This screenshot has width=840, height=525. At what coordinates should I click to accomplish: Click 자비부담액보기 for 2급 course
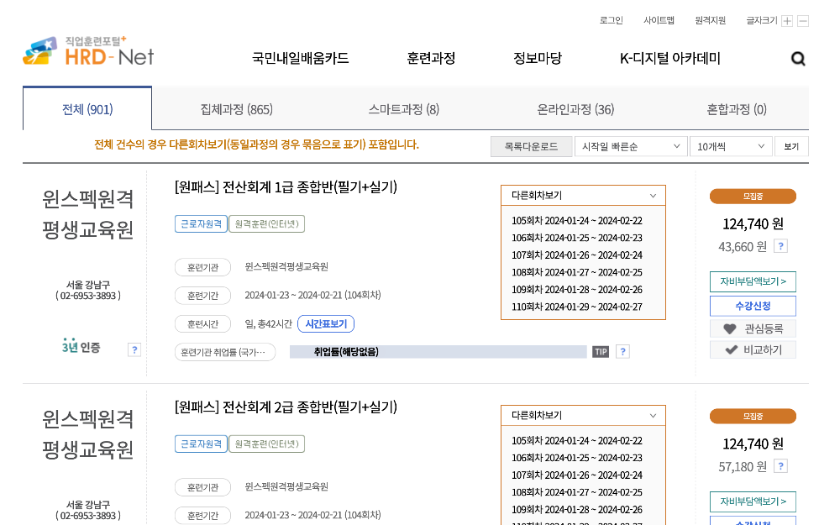(753, 501)
